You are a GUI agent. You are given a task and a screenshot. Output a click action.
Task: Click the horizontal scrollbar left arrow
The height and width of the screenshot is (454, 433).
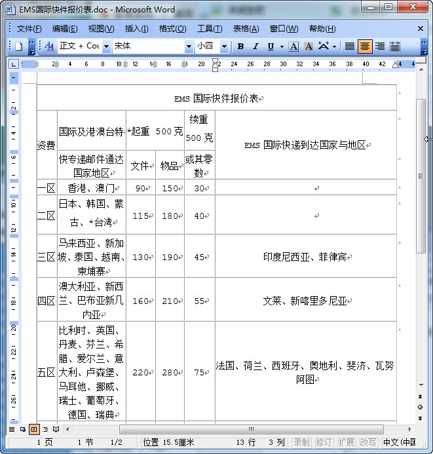point(67,429)
